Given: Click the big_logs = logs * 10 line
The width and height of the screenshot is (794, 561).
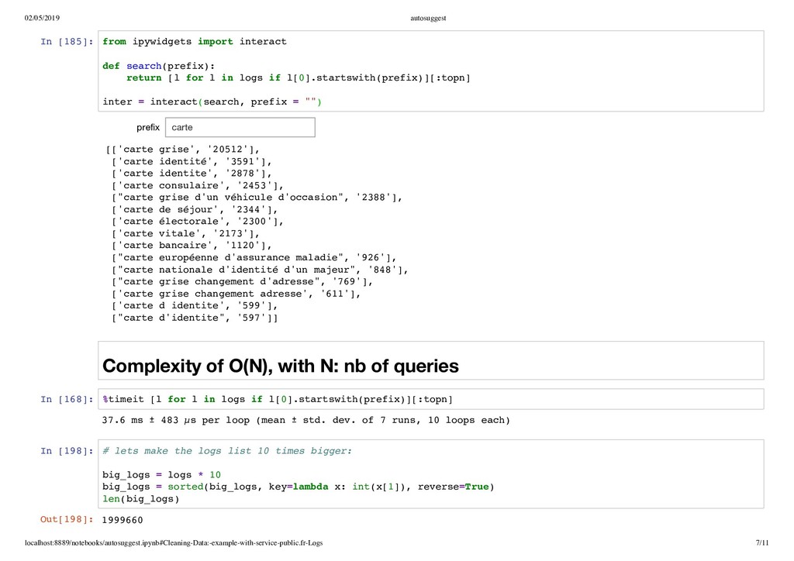Looking at the screenshot, I should pos(161,475).
